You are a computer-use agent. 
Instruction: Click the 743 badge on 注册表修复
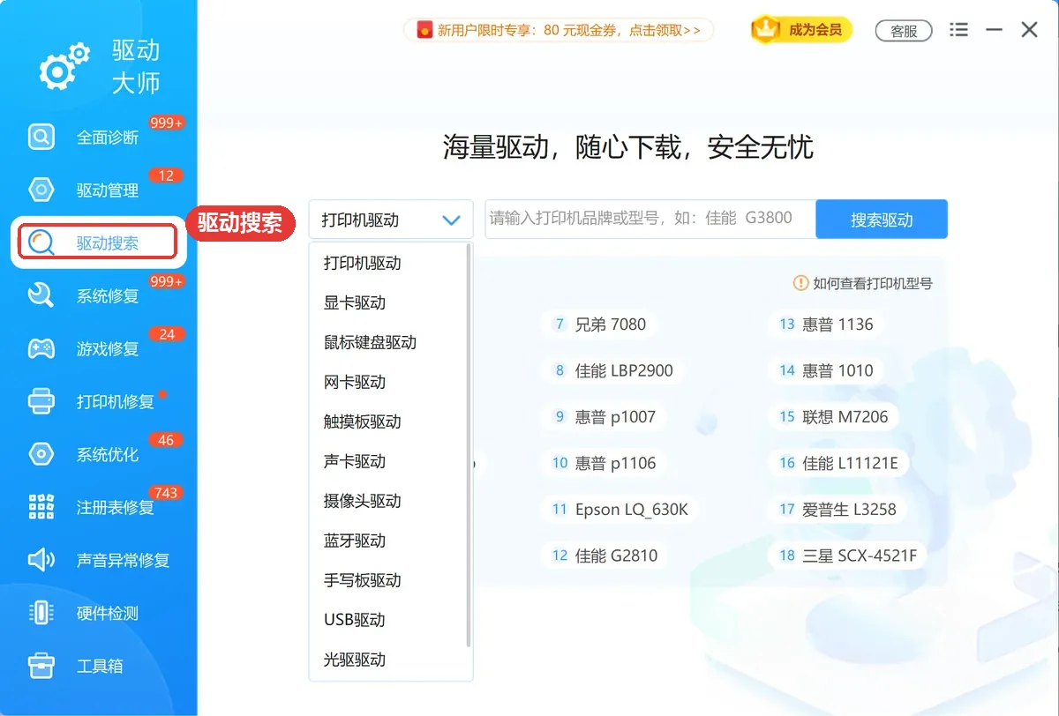166,493
